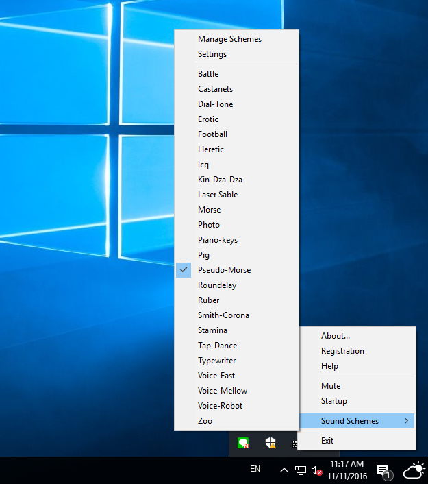Click Exit to quit the application
The height and width of the screenshot is (484, 428).
tap(327, 441)
